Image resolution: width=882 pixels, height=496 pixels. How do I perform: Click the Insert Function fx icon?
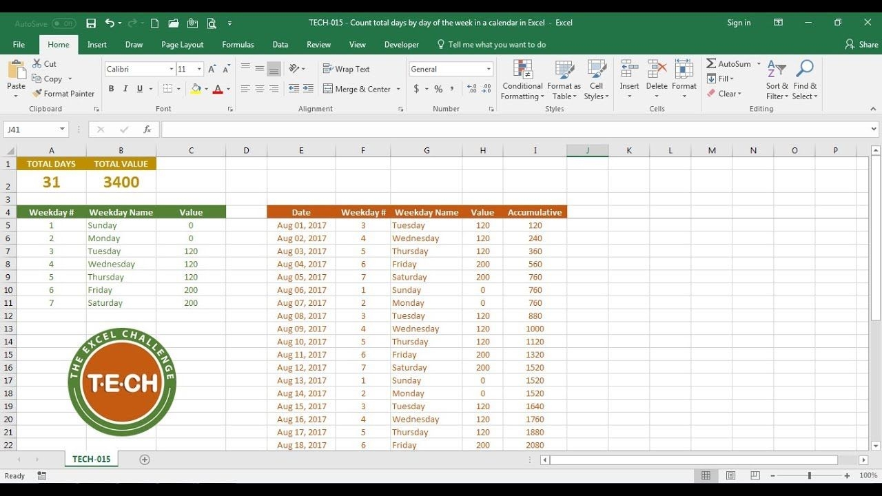click(x=147, y=130)
